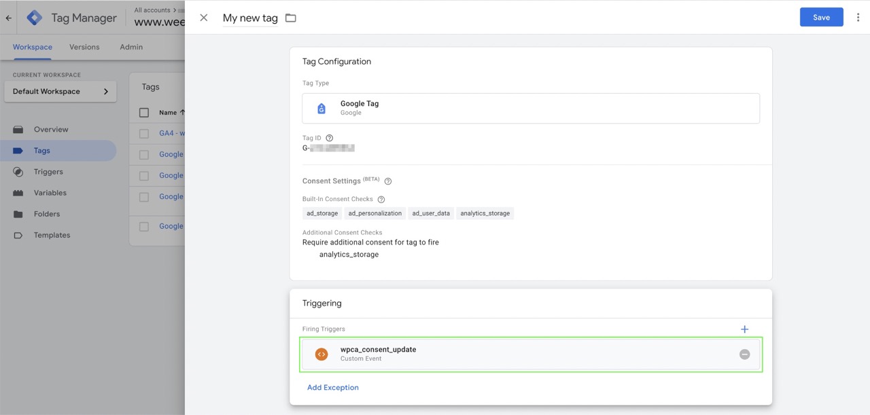Click the Triggering section heading
Image resolution: width=870 pixels, height=415 pixels.
322,304
